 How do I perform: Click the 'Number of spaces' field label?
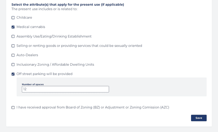[33, 84]
